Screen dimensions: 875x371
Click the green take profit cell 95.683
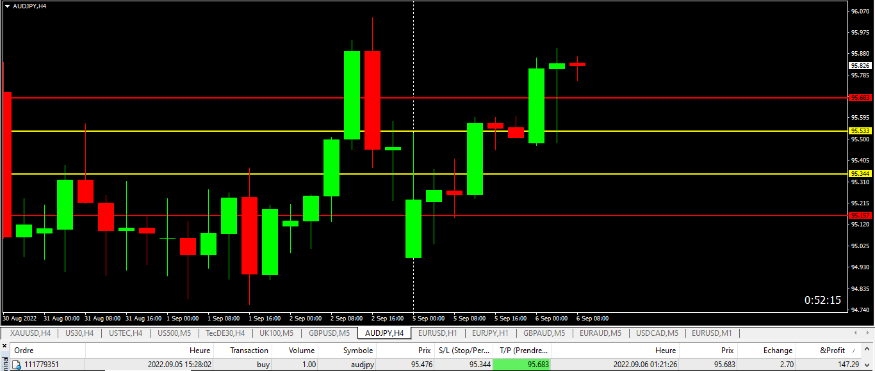click(x=522, y=365)
